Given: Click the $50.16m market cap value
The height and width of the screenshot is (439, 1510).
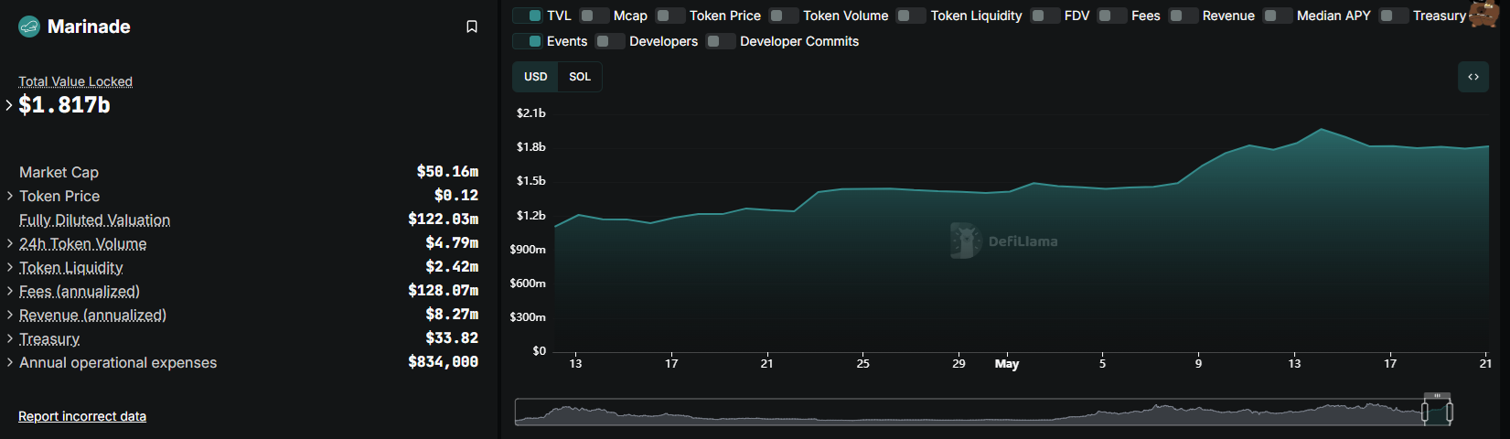Looking at the screenshot, I should (x=447, y=172).
